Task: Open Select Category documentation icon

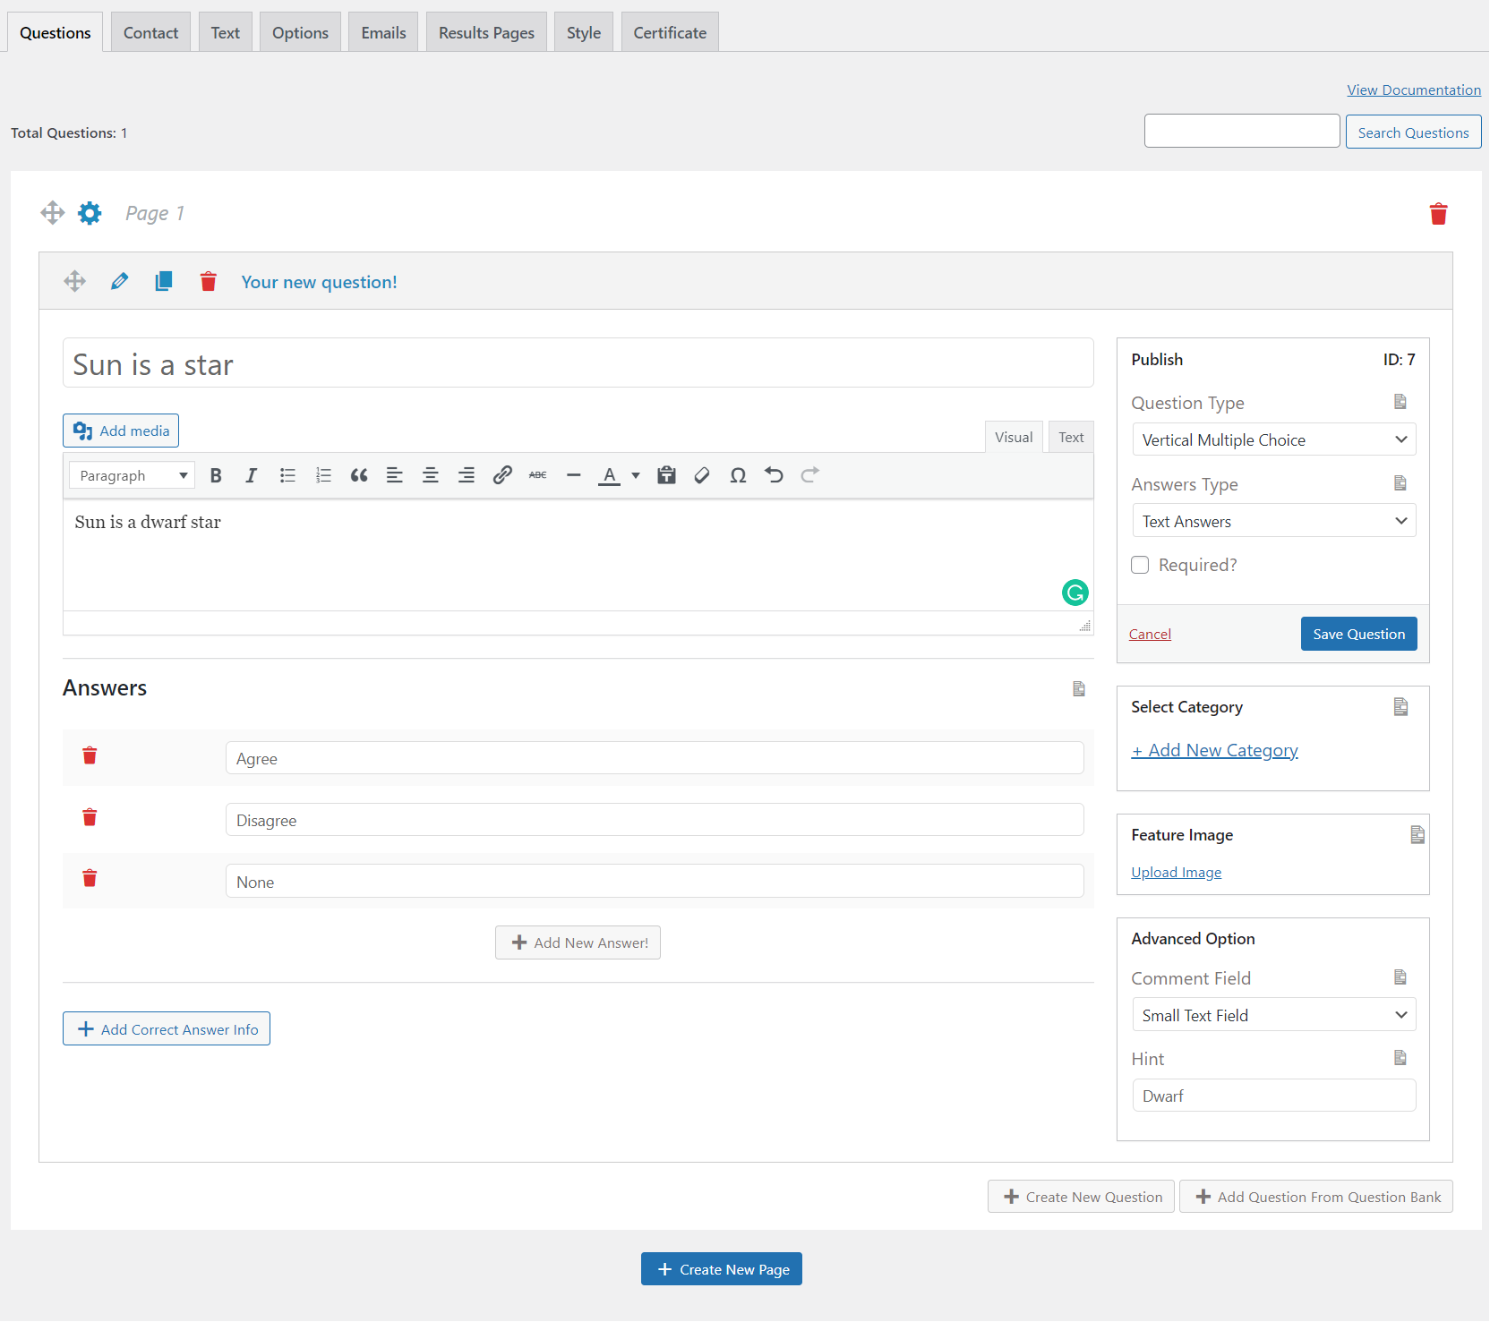Action: 1401,707
